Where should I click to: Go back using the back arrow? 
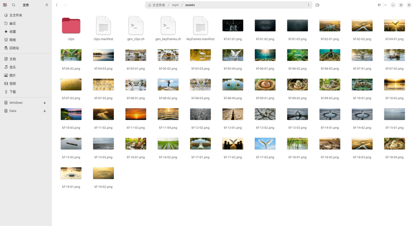[x=56, y=5]
